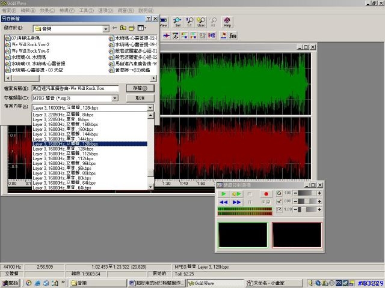Click the file name input field
385x288 pixels.
click(75, 88)
